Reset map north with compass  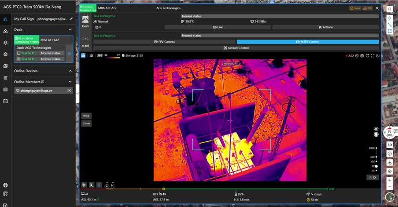(389, 133)
